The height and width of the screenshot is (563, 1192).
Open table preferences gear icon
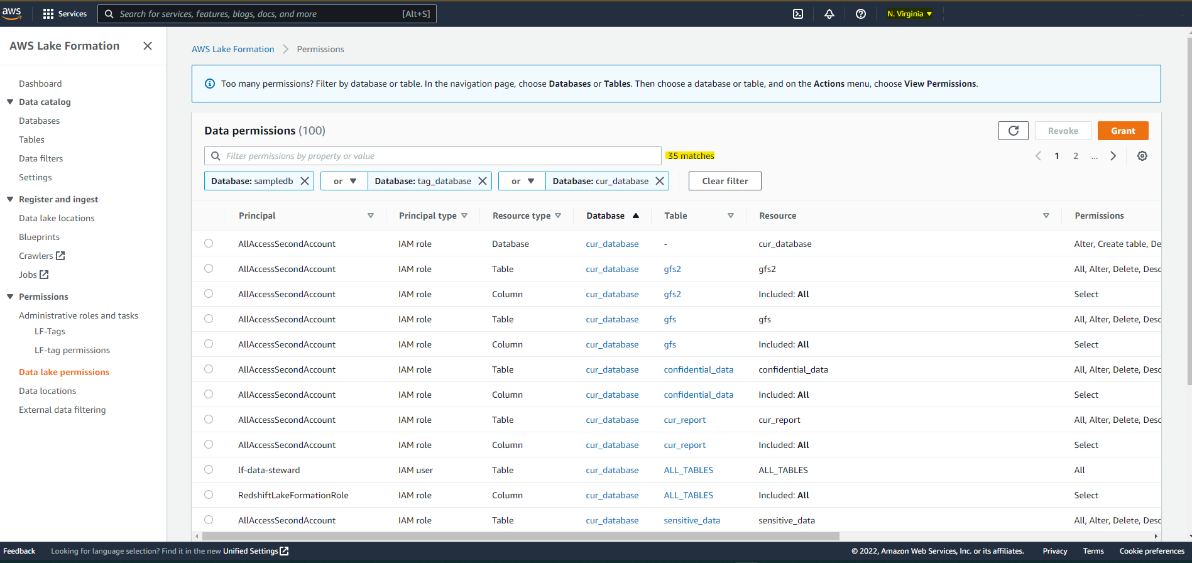pos(1142,156)
